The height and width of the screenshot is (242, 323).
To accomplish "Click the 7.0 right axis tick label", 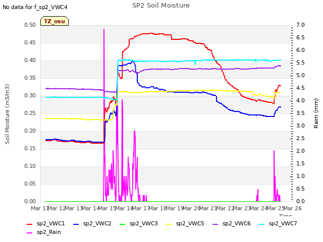I will (300, 25).
